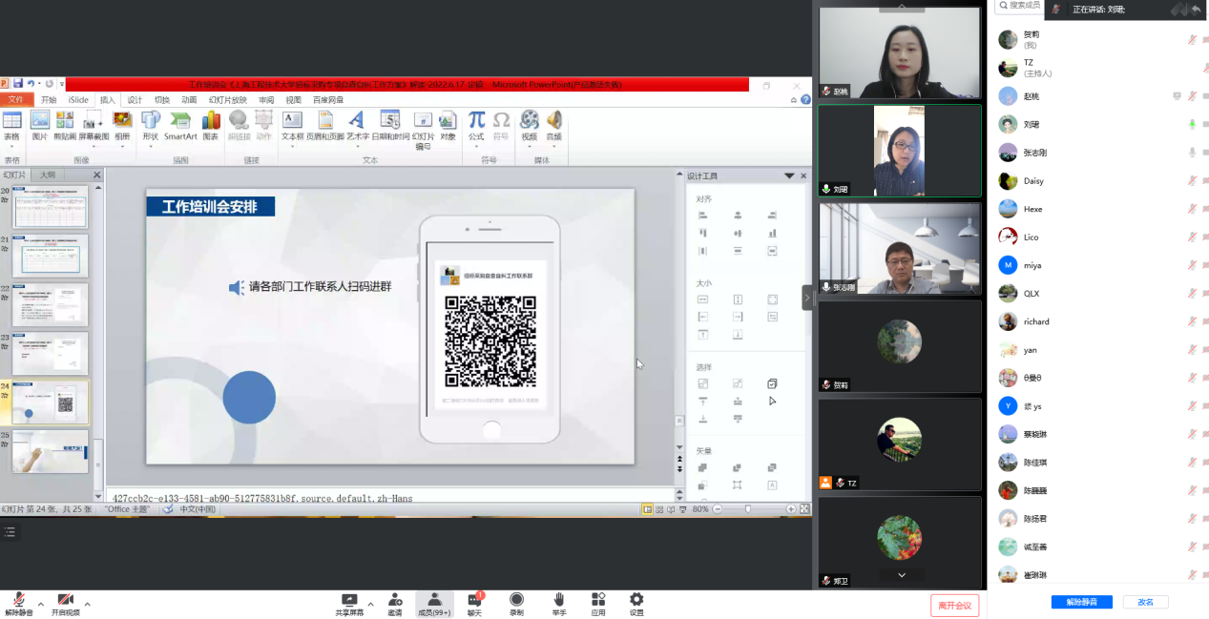
Task: Insert a chart with the 图表 icon
Action: tap(210, 125)
